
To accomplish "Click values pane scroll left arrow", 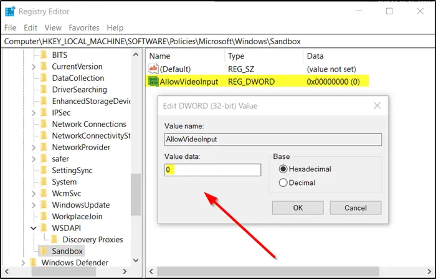I will (x=151, y=272).
